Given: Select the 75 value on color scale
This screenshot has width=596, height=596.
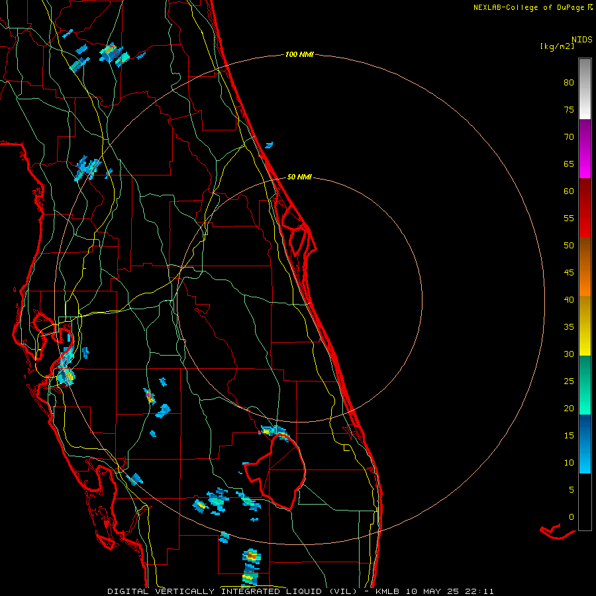Looking at the screenshot, I should 569,110.
